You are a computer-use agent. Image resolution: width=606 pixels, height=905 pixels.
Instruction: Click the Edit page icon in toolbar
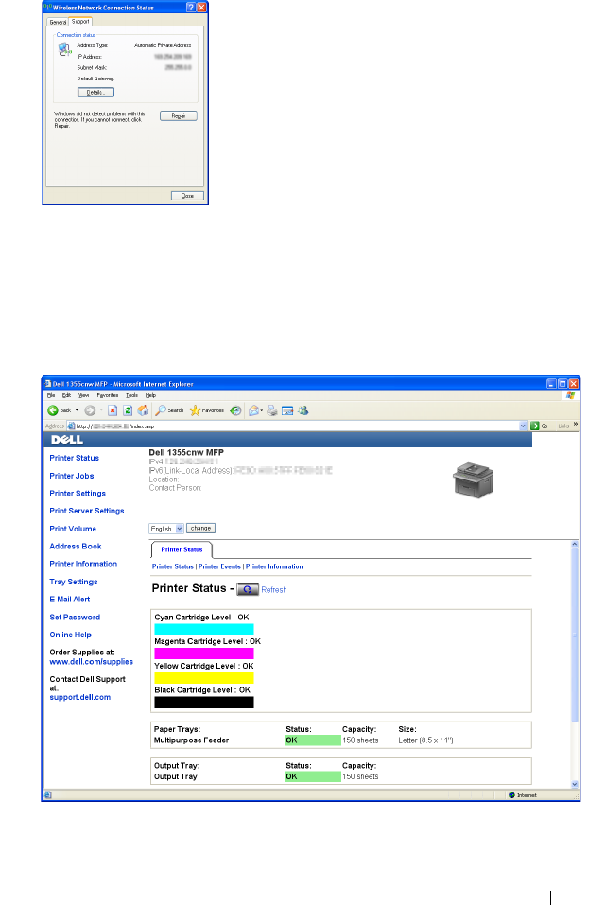[x=287, y=410]
